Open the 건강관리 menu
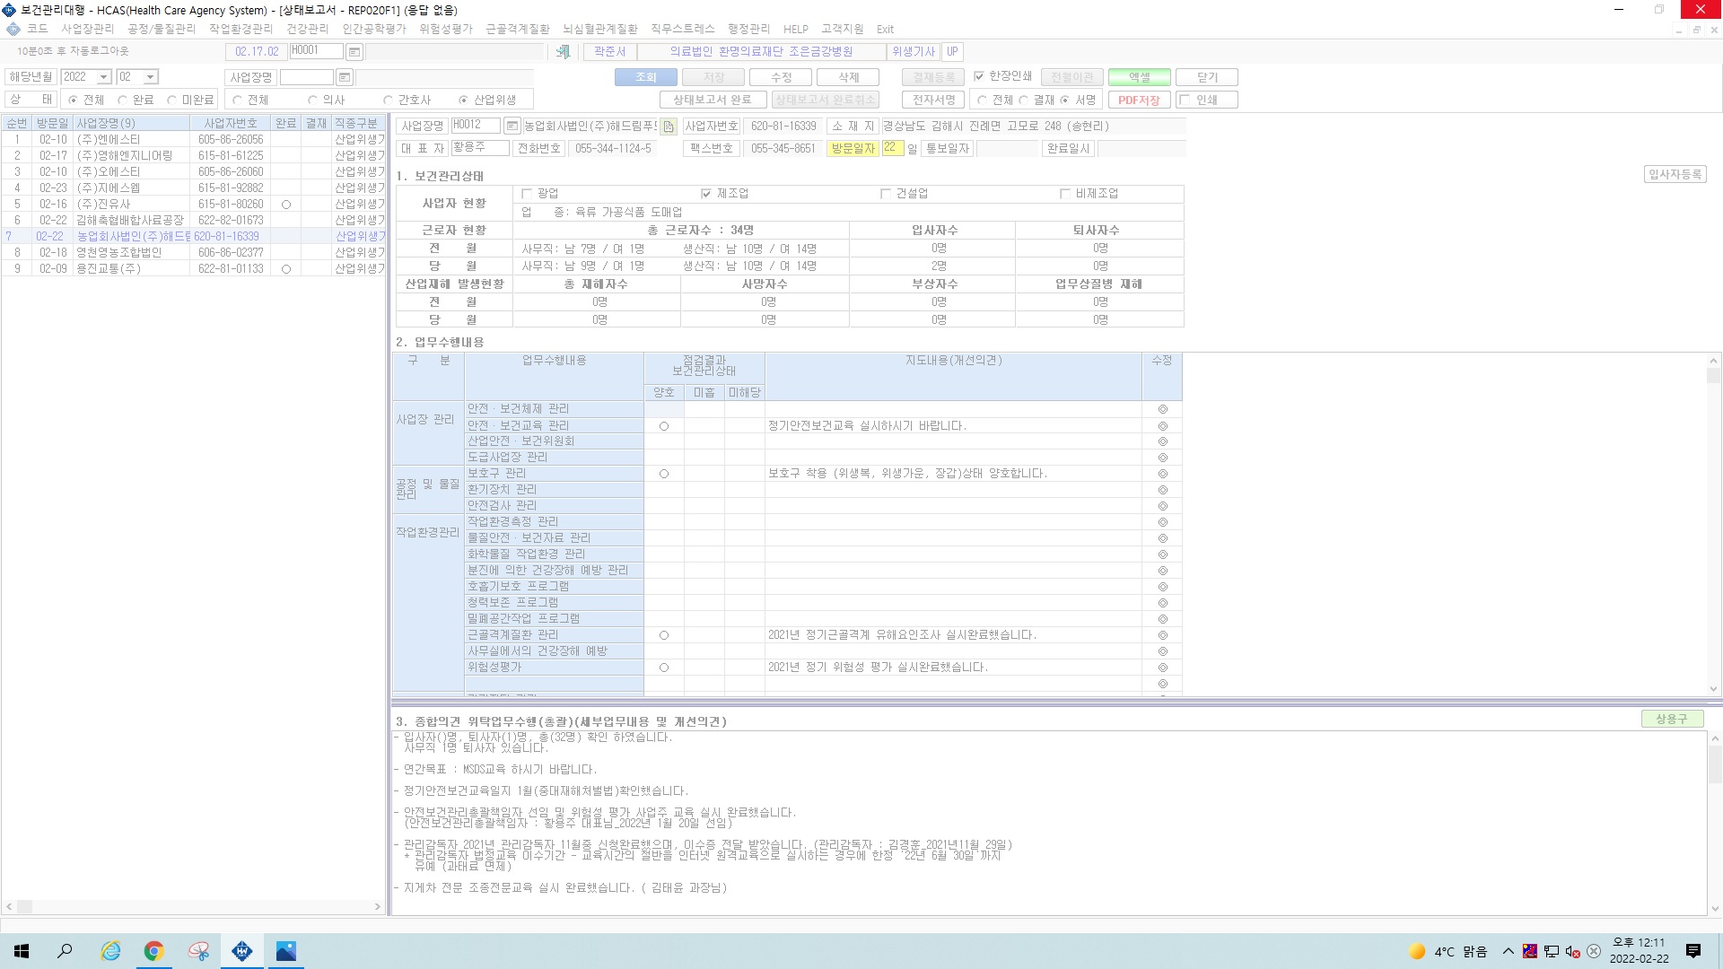This screenshot has height=969, width=1723. (308, 29)
